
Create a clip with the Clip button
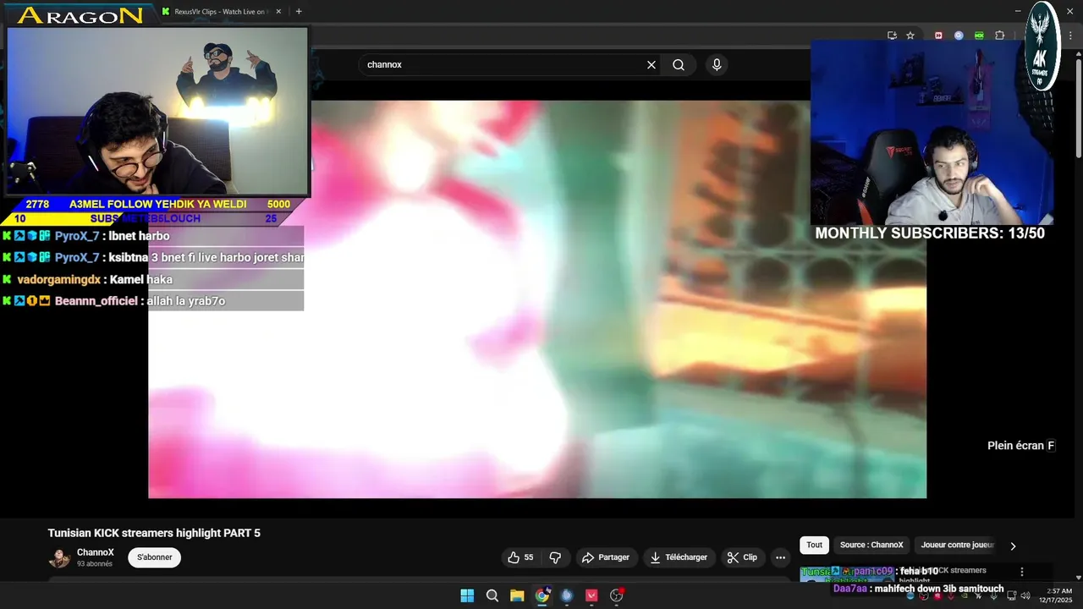[742, 557]
